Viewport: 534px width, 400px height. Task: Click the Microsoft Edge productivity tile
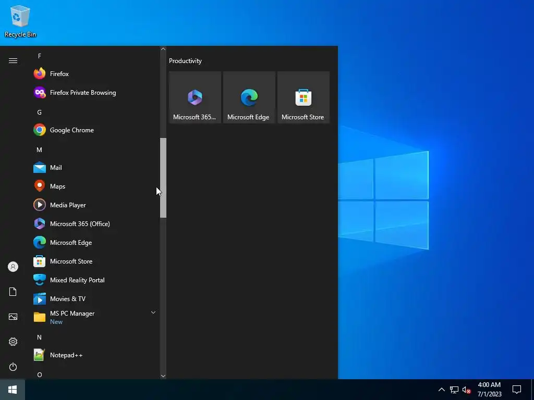tap(249, 97)
